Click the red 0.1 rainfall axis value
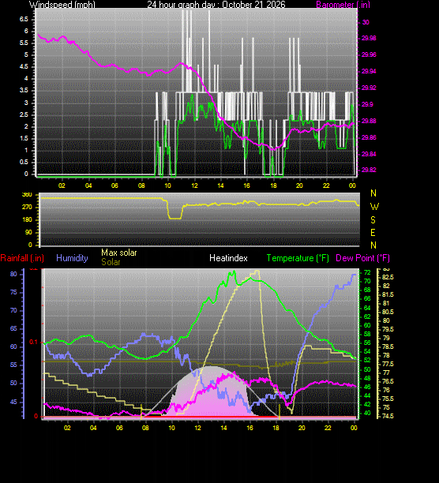439x483 pixels. tap(34, 343)
